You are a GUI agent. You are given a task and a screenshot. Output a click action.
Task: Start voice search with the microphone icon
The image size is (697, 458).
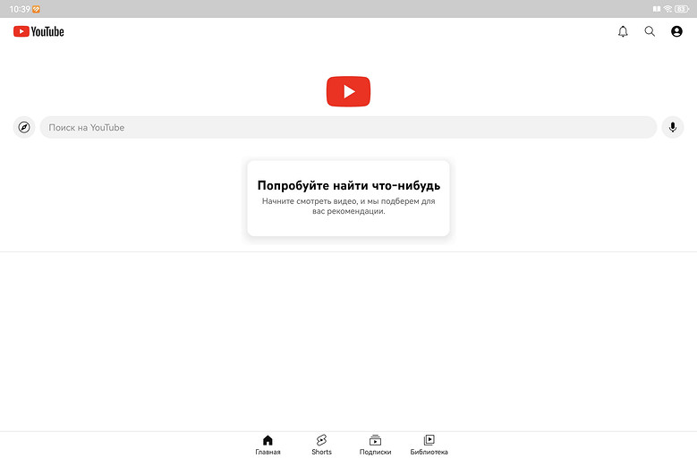(x=673, y=127)
